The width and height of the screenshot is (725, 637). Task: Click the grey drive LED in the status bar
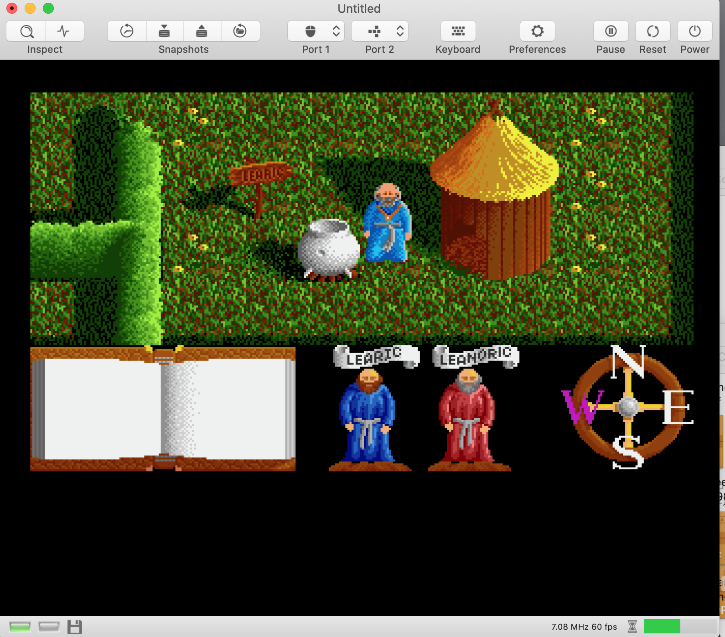49,627
